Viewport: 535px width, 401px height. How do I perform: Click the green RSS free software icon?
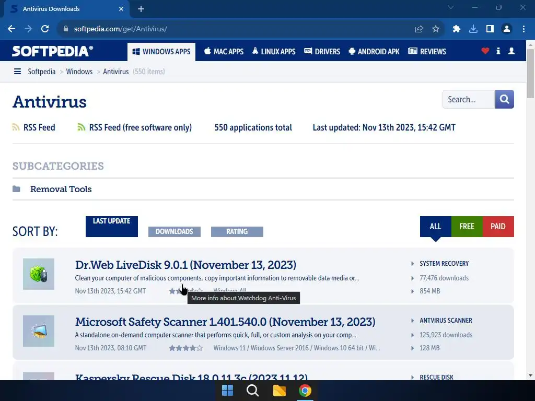[x=81, y=127]
